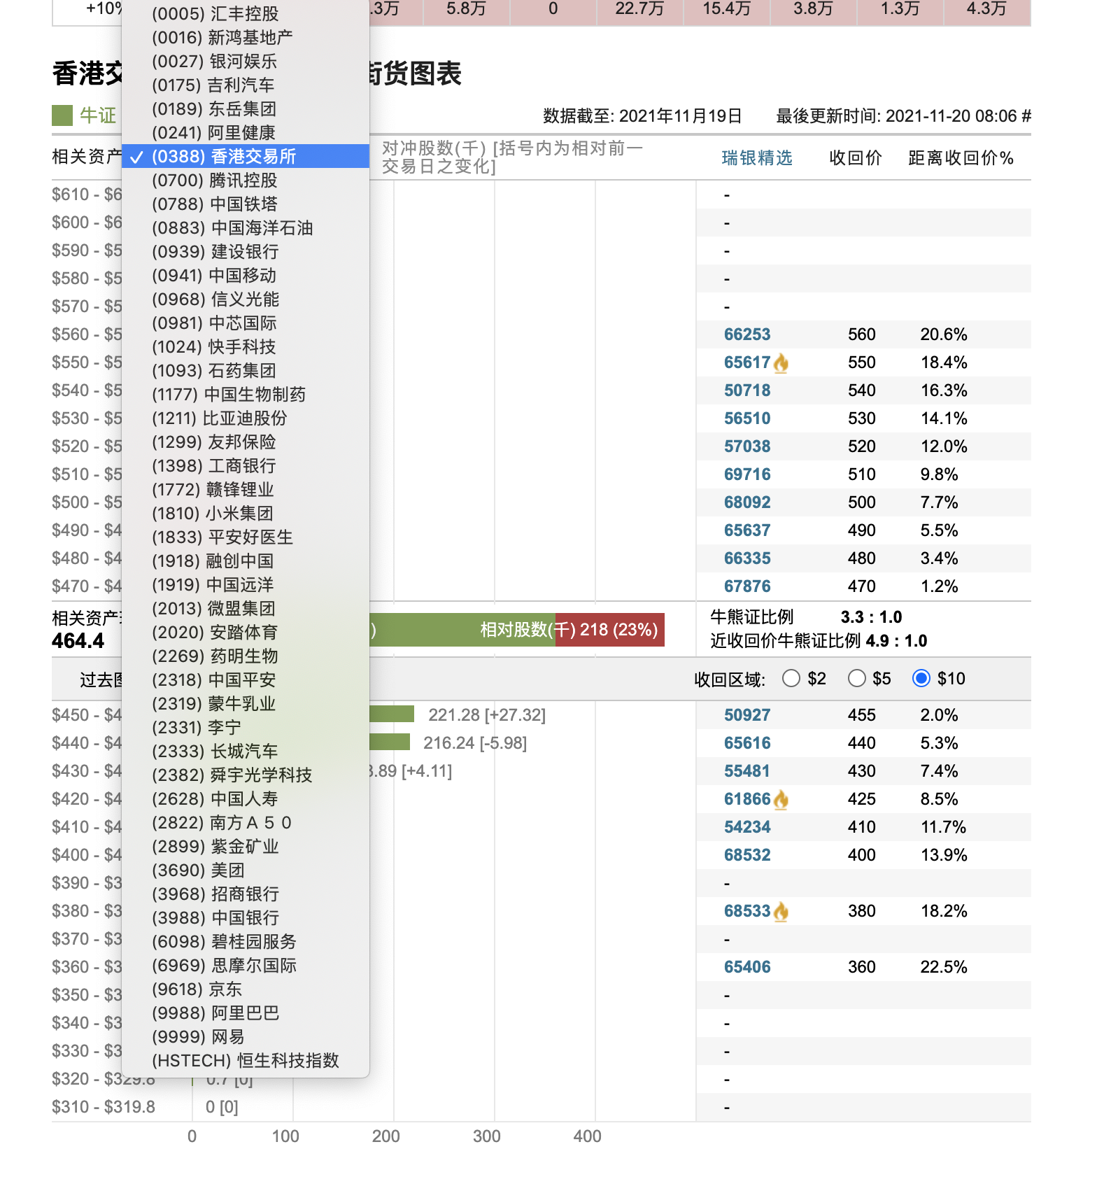The image size is (1111, 1177).
Task: Select (3690) 美团 from the list
Action: point(198,871)
